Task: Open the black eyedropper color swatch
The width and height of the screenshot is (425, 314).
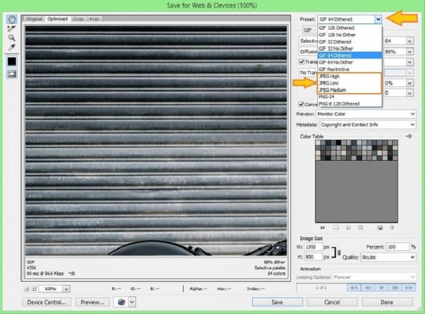Action: (x=12, y=61)
